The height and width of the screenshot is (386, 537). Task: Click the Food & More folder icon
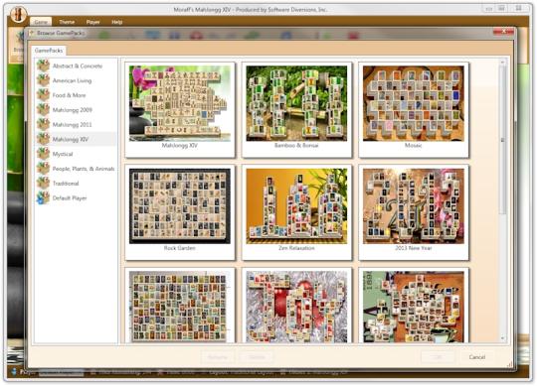tap(43, 95)
